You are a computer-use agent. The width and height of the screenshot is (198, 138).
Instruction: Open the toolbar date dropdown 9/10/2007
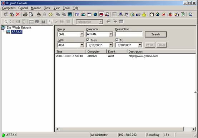point(101,22)
